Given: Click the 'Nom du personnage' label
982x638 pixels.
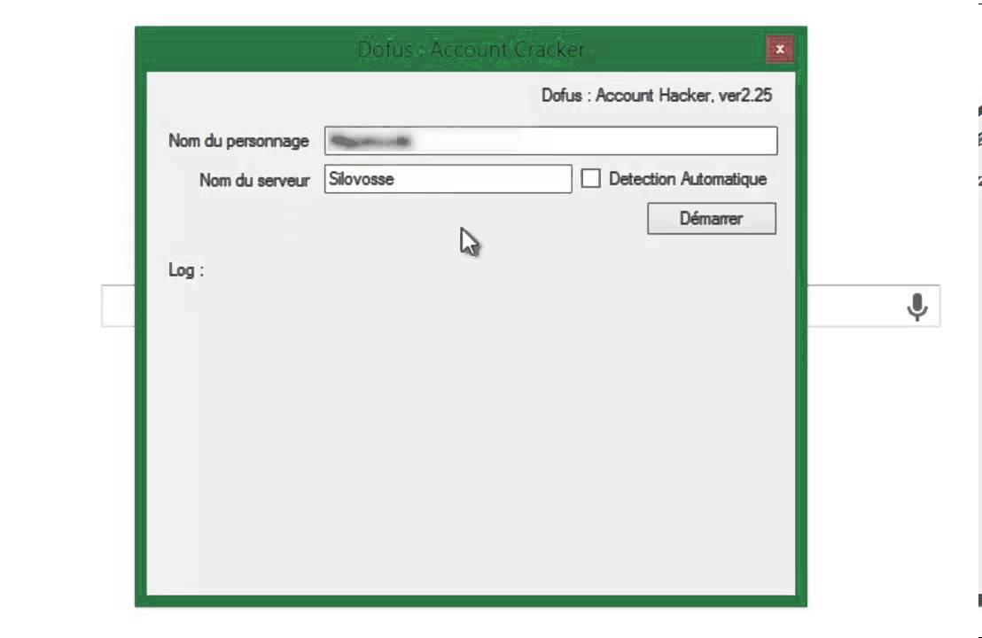Looking at the screenshot, I should click(x=238, y=141).
